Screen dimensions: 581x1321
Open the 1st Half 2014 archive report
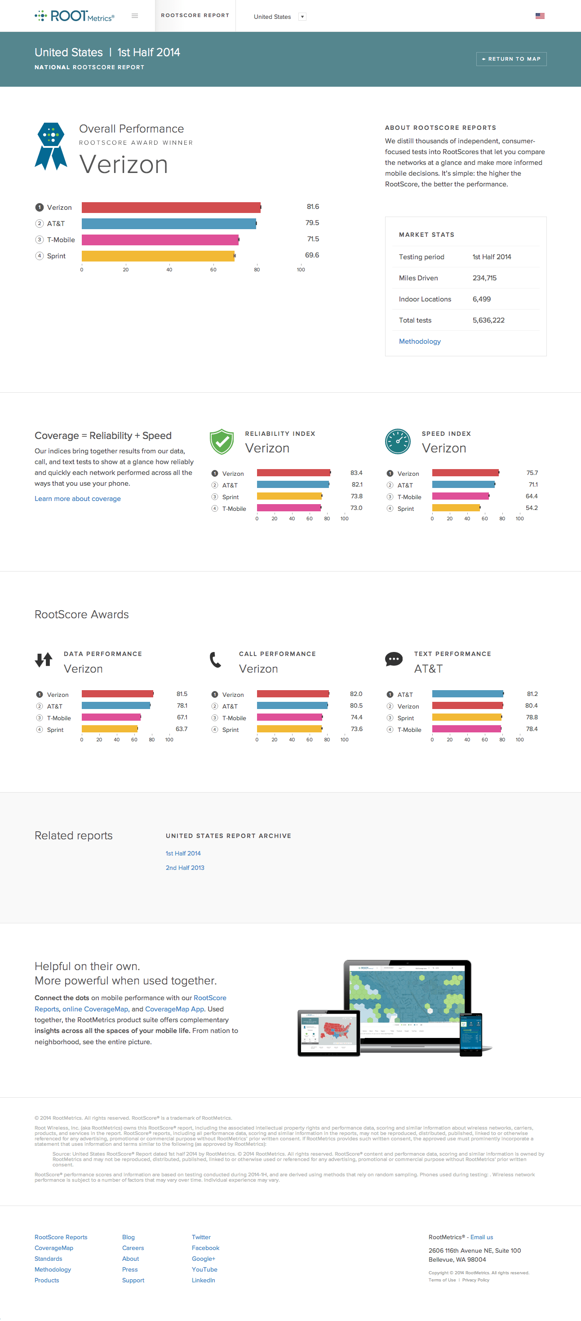[183, 853]
